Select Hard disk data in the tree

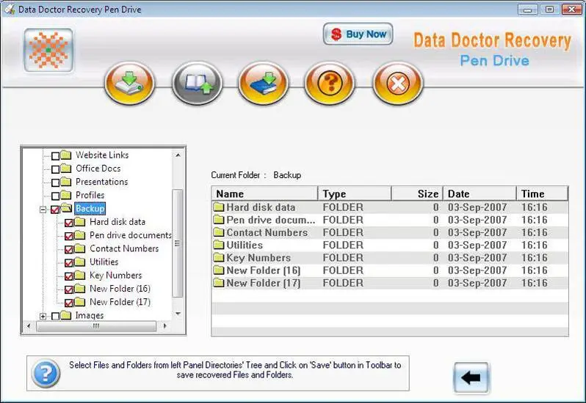click(x=117, y=222)
